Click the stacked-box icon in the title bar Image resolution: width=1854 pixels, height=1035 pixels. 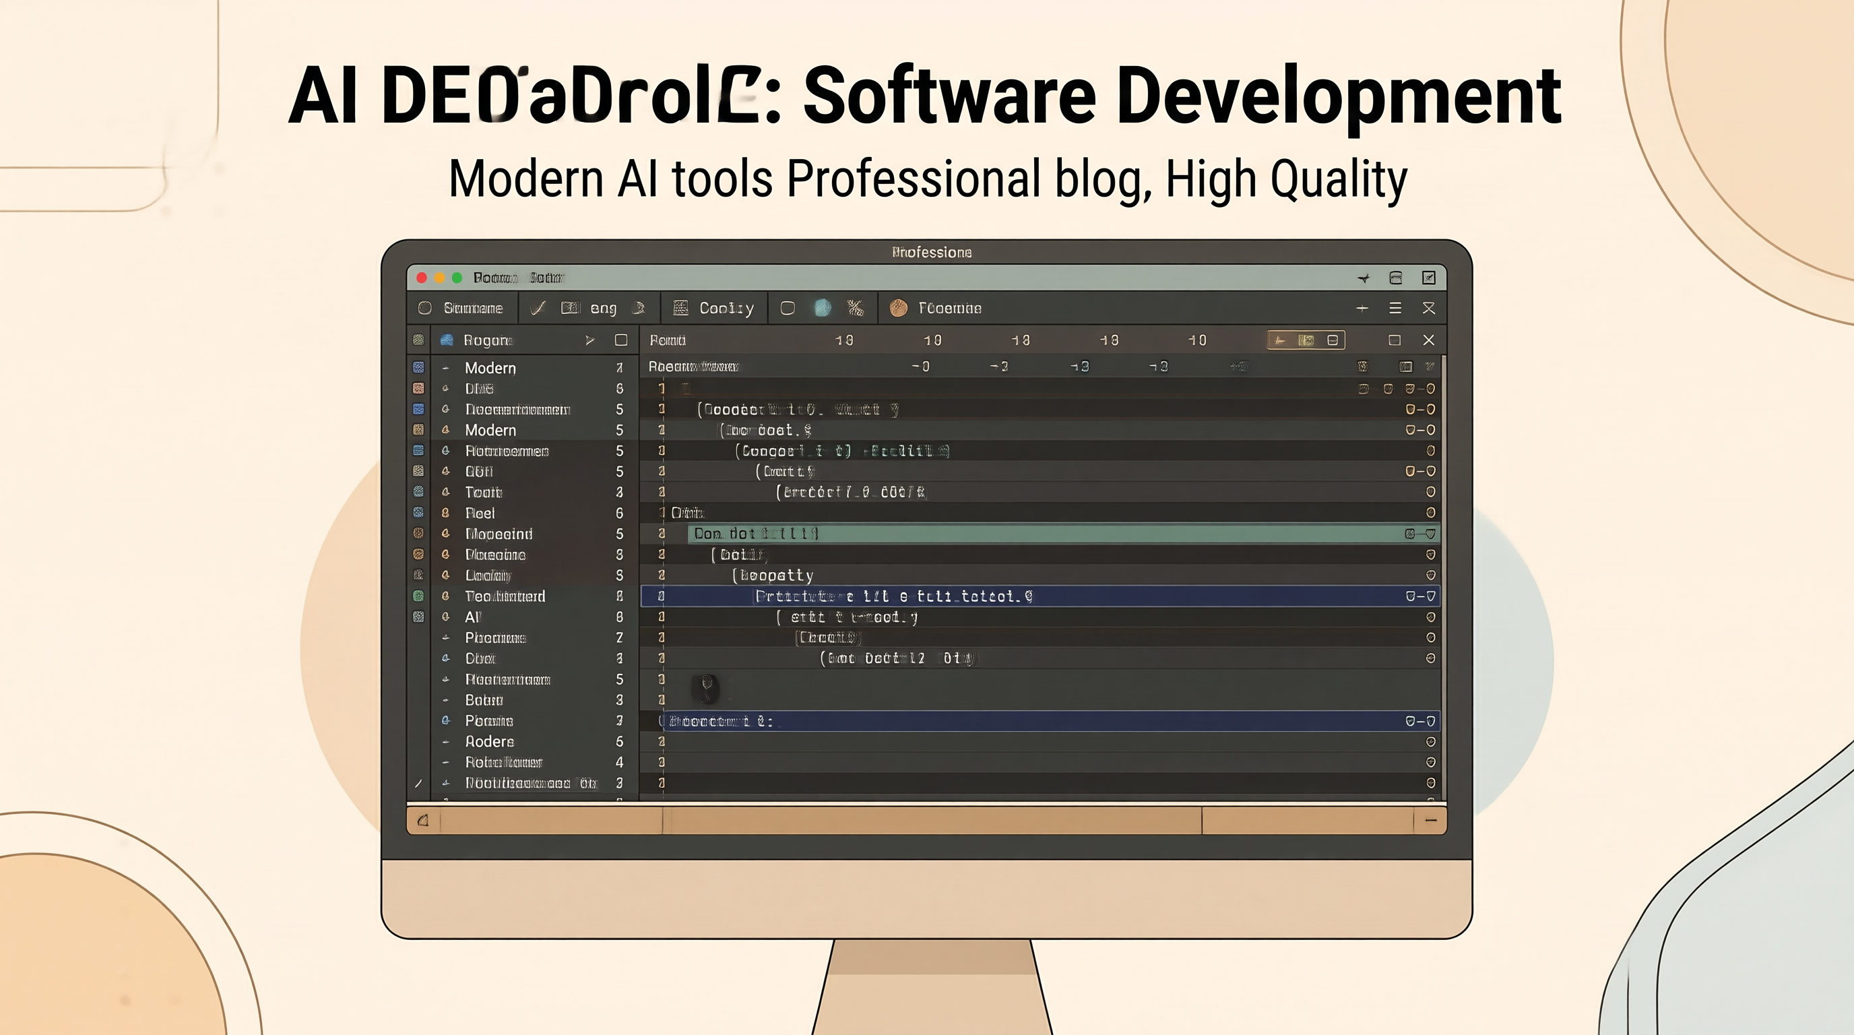(1395, 278)
